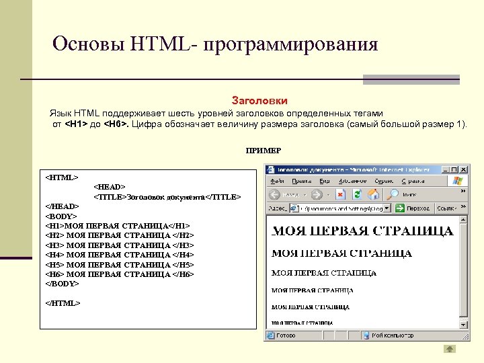Open the Forward button history dropdown arrow
484x363 pixels.
[x=328, y=195]
